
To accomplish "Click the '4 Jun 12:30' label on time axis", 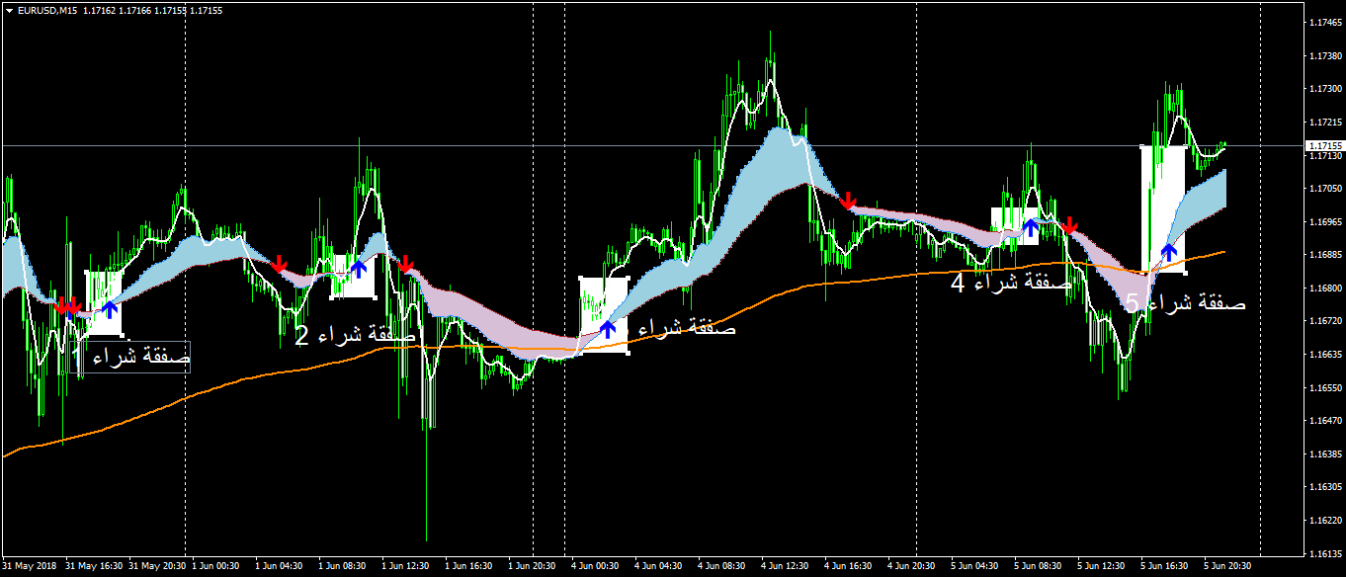I will [784, 567].
